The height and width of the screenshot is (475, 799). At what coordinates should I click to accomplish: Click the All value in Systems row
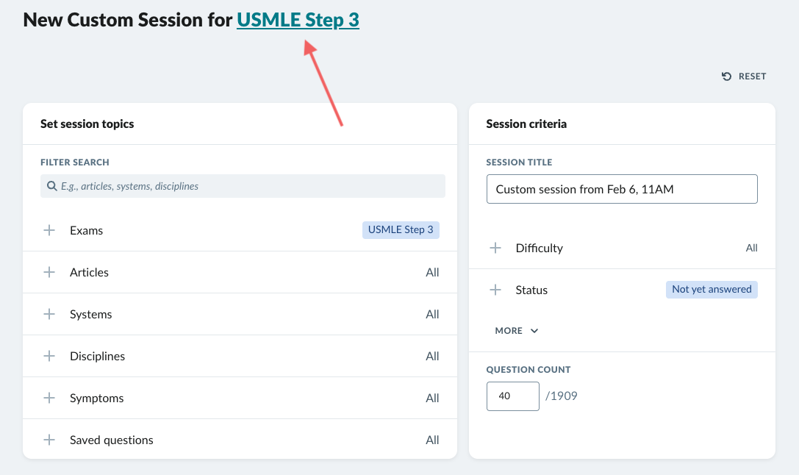point(432,314)
